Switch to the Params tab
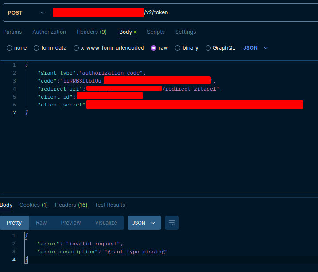The width and height of the screenshot is (318, 272). pyautogui.click(x=12, y=32)
